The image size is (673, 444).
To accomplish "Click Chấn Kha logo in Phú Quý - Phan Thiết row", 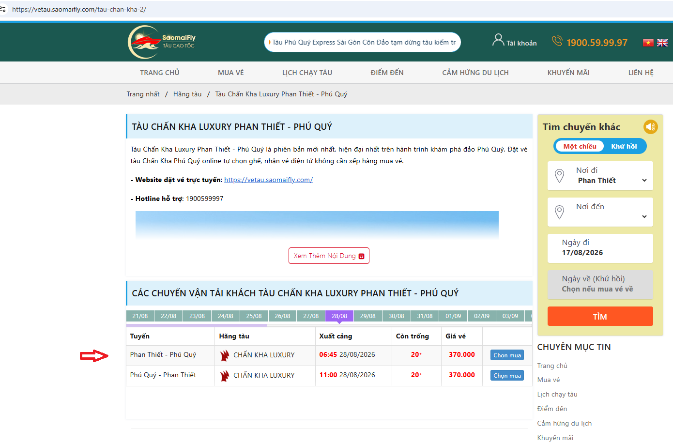I will point(225,376).
